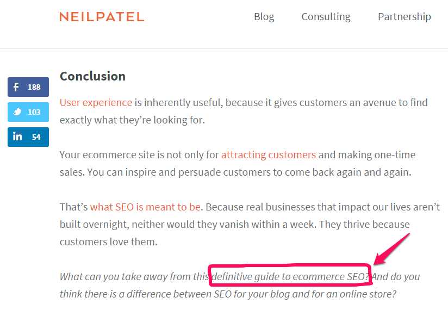Open the Consulting menu item
Screen dimensions: 448x316
click(x=326, y=17)
